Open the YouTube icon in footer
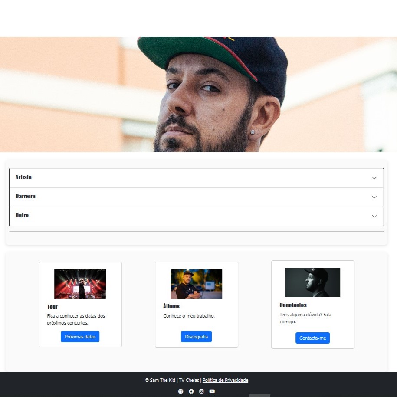Viewport: 397px width, 397px height. (x=212, y=391)
